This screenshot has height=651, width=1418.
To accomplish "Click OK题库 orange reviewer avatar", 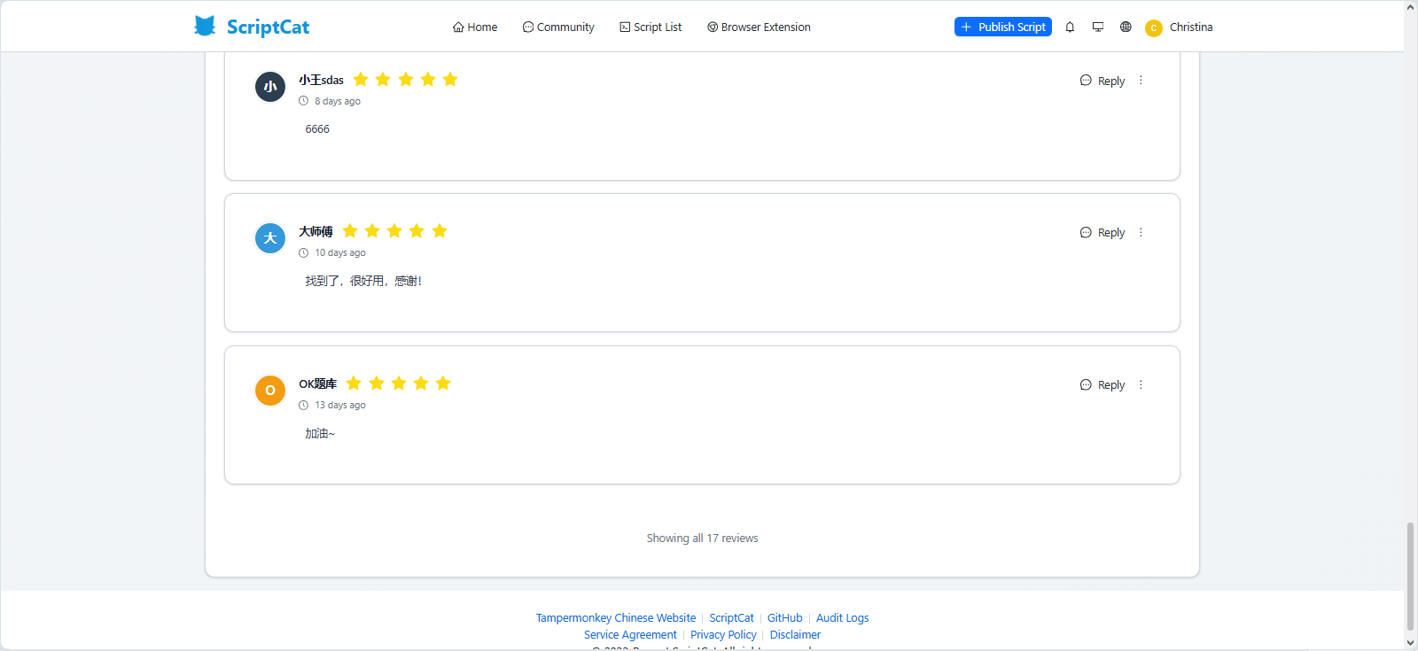I will pyautogui.click(x=270, y=391).
